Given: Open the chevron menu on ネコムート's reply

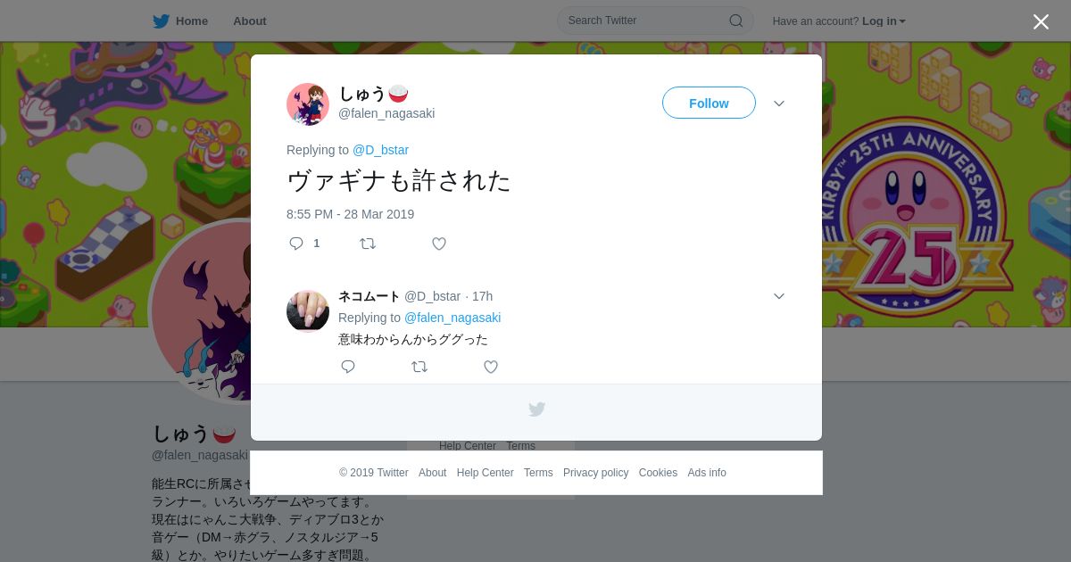Looking at the screenshot, I should pos(779,296).
